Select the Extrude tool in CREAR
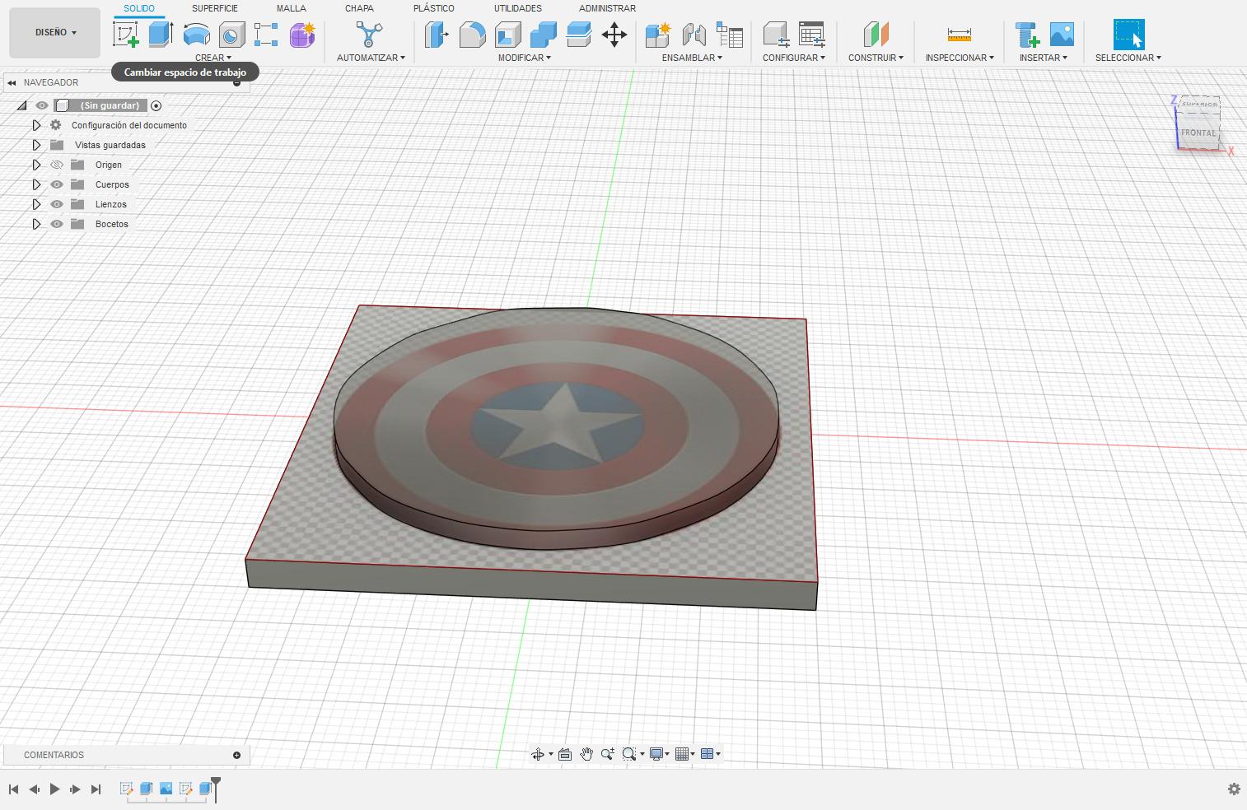The image size is (1247, 810). coord(161,35)
